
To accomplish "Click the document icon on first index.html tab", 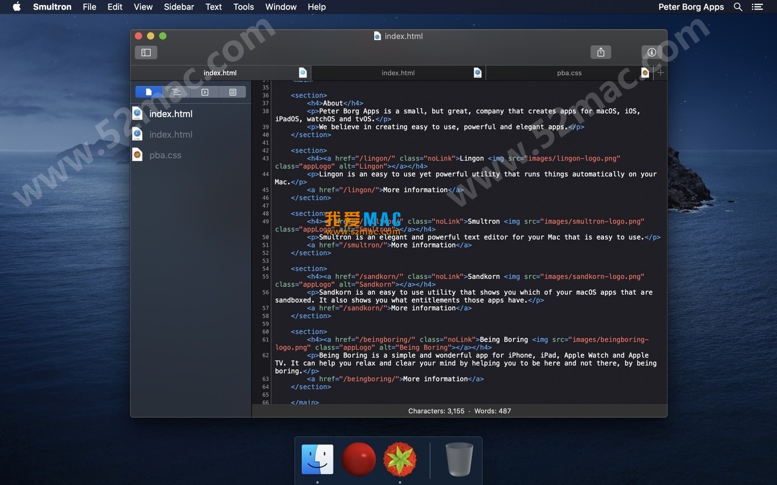I will pos(303,73).
